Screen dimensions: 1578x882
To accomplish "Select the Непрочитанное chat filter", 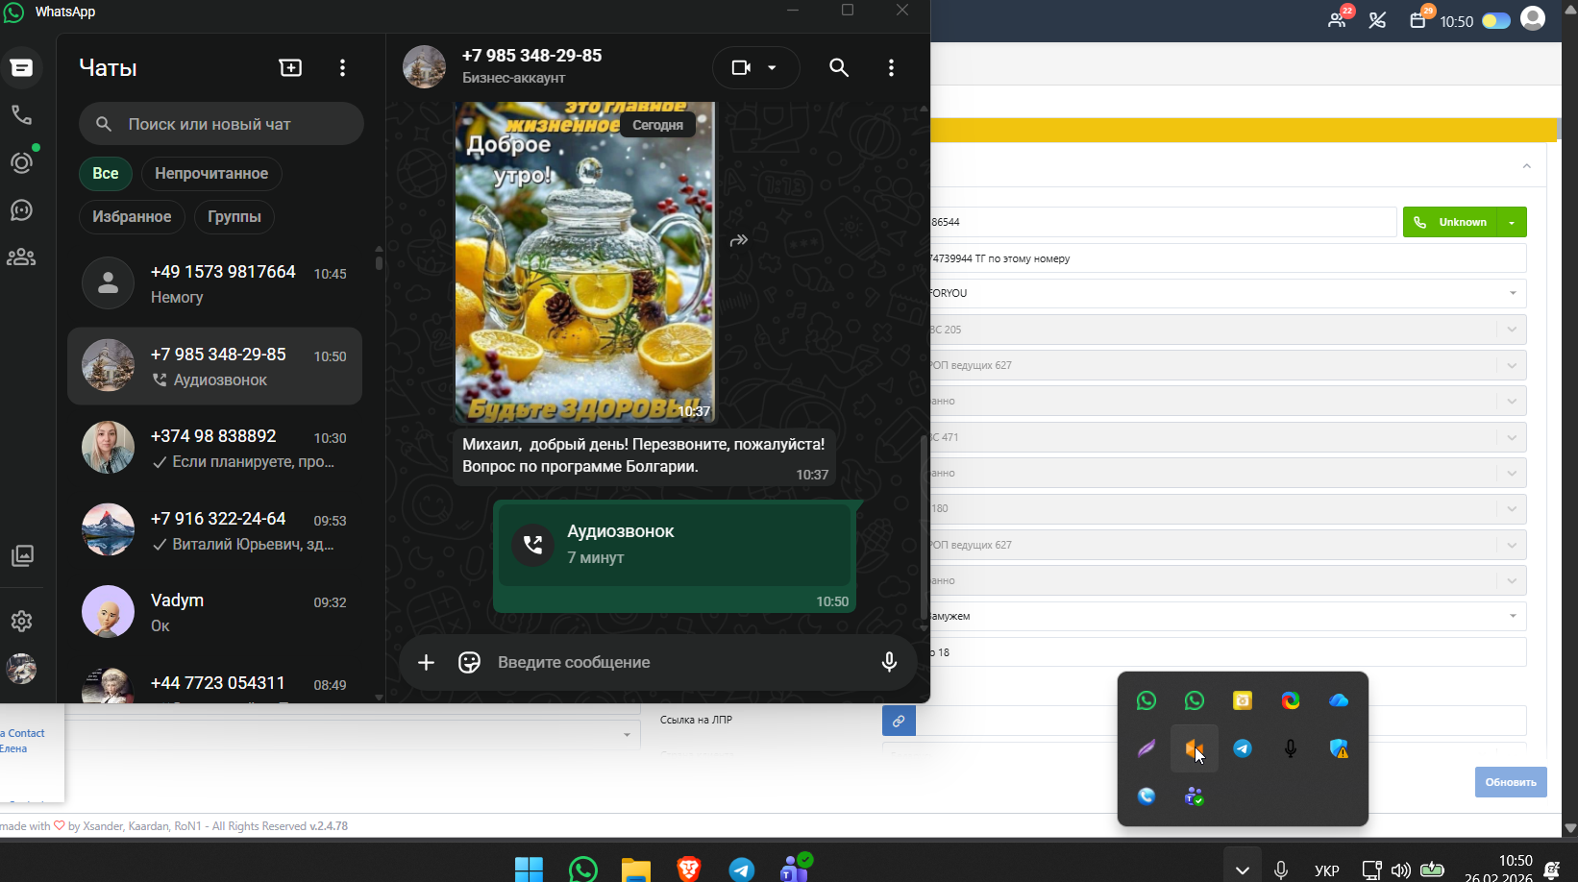I will (x=211, y=173).
